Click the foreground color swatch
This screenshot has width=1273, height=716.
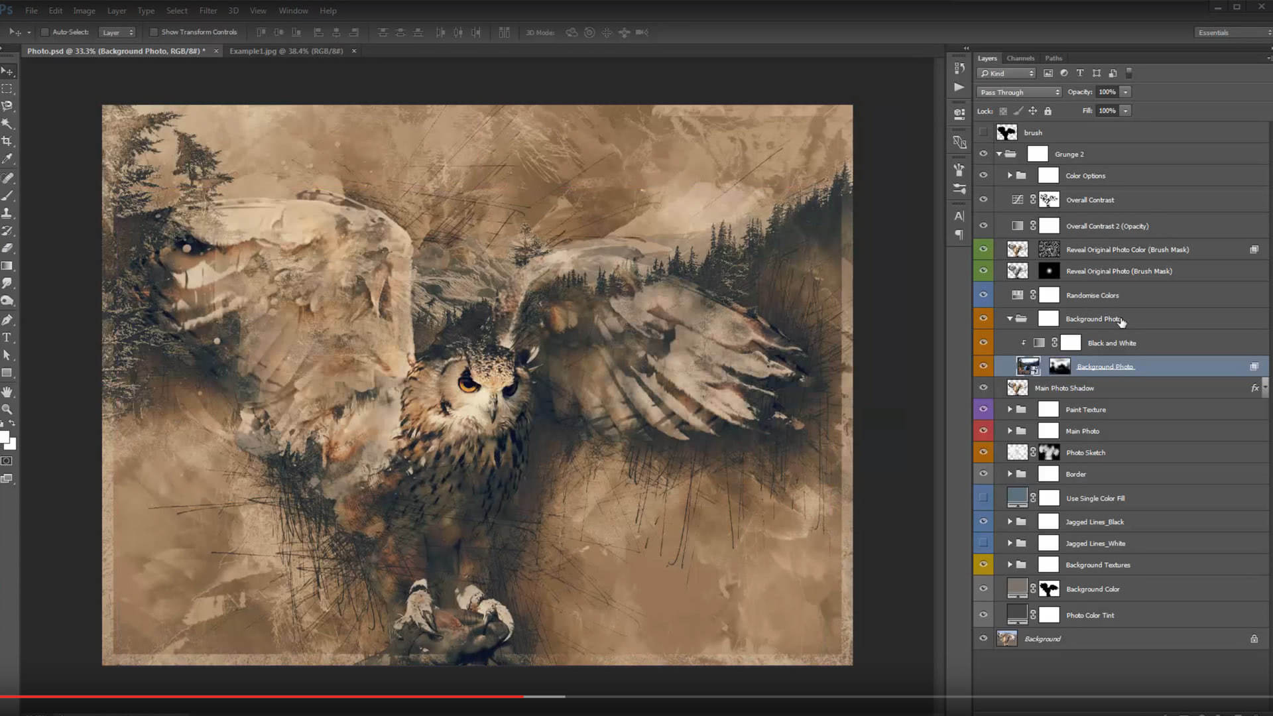tap(4, 437)
